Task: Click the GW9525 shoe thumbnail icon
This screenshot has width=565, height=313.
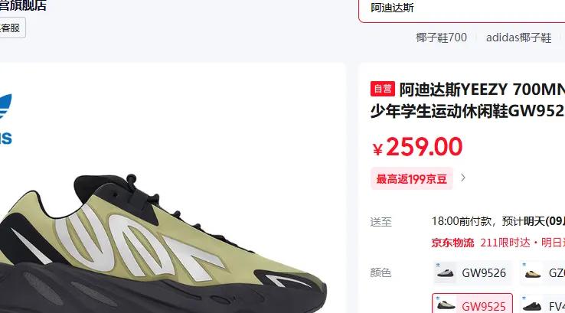Action: coord(446,306)
